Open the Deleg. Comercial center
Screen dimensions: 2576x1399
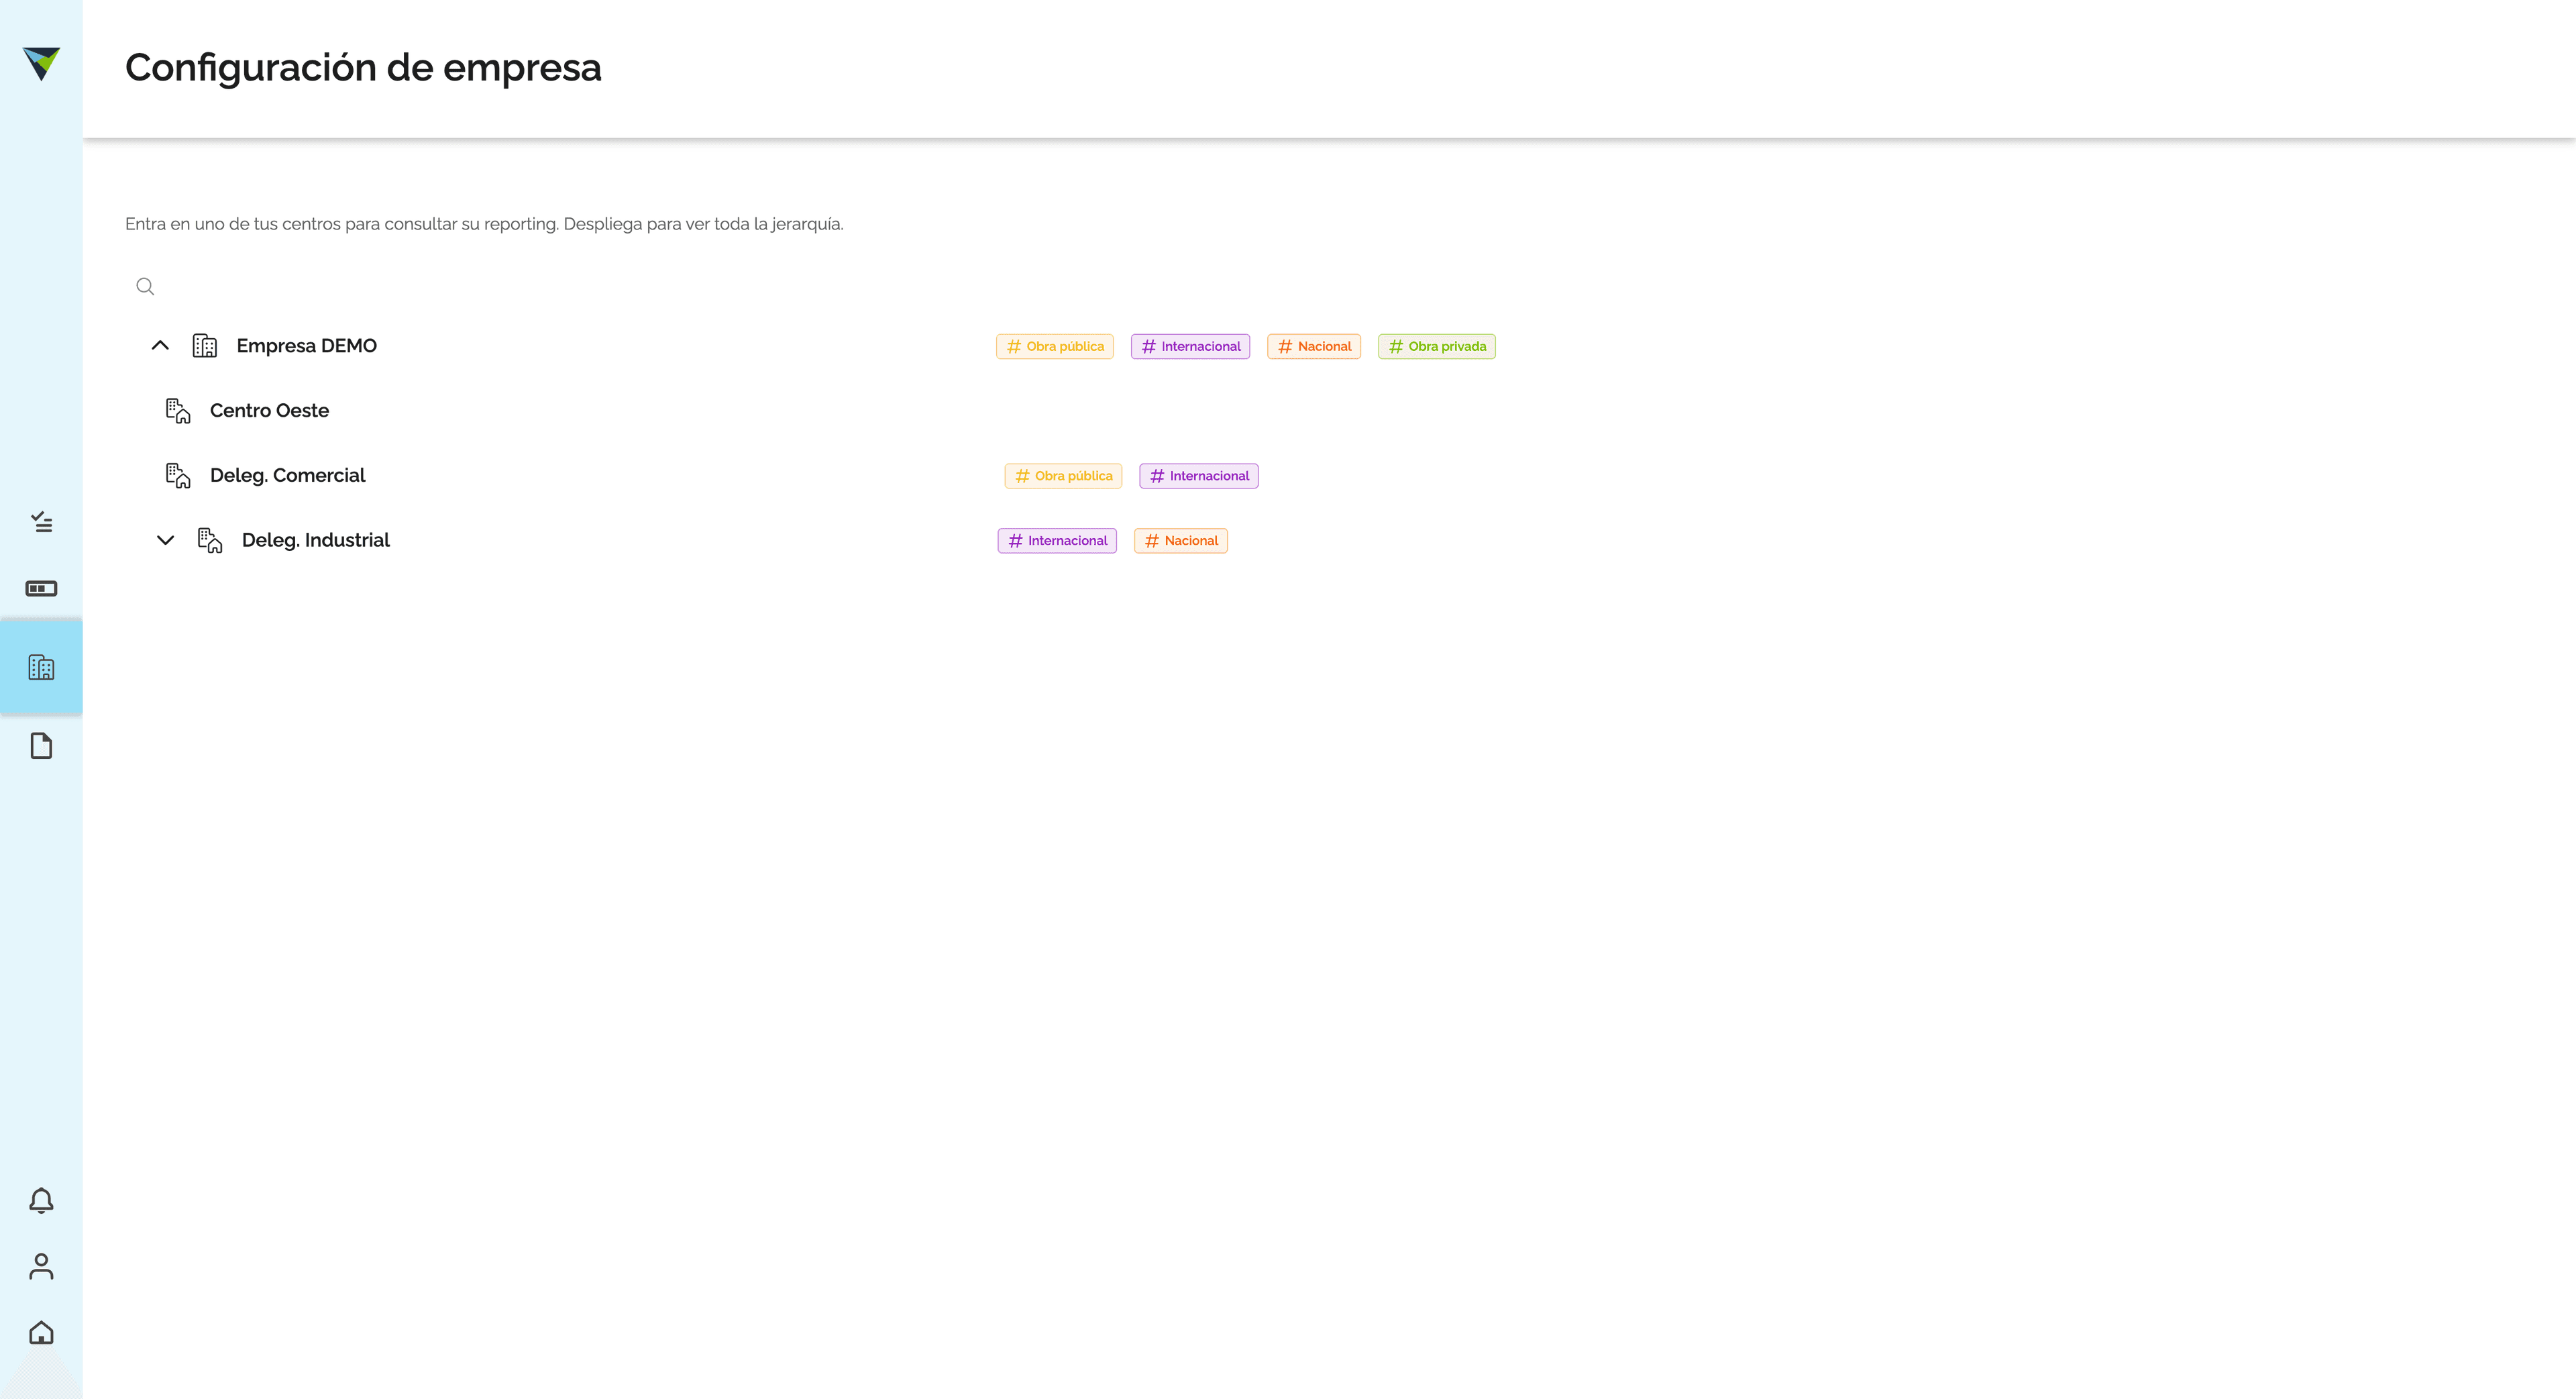click(287, 476)
